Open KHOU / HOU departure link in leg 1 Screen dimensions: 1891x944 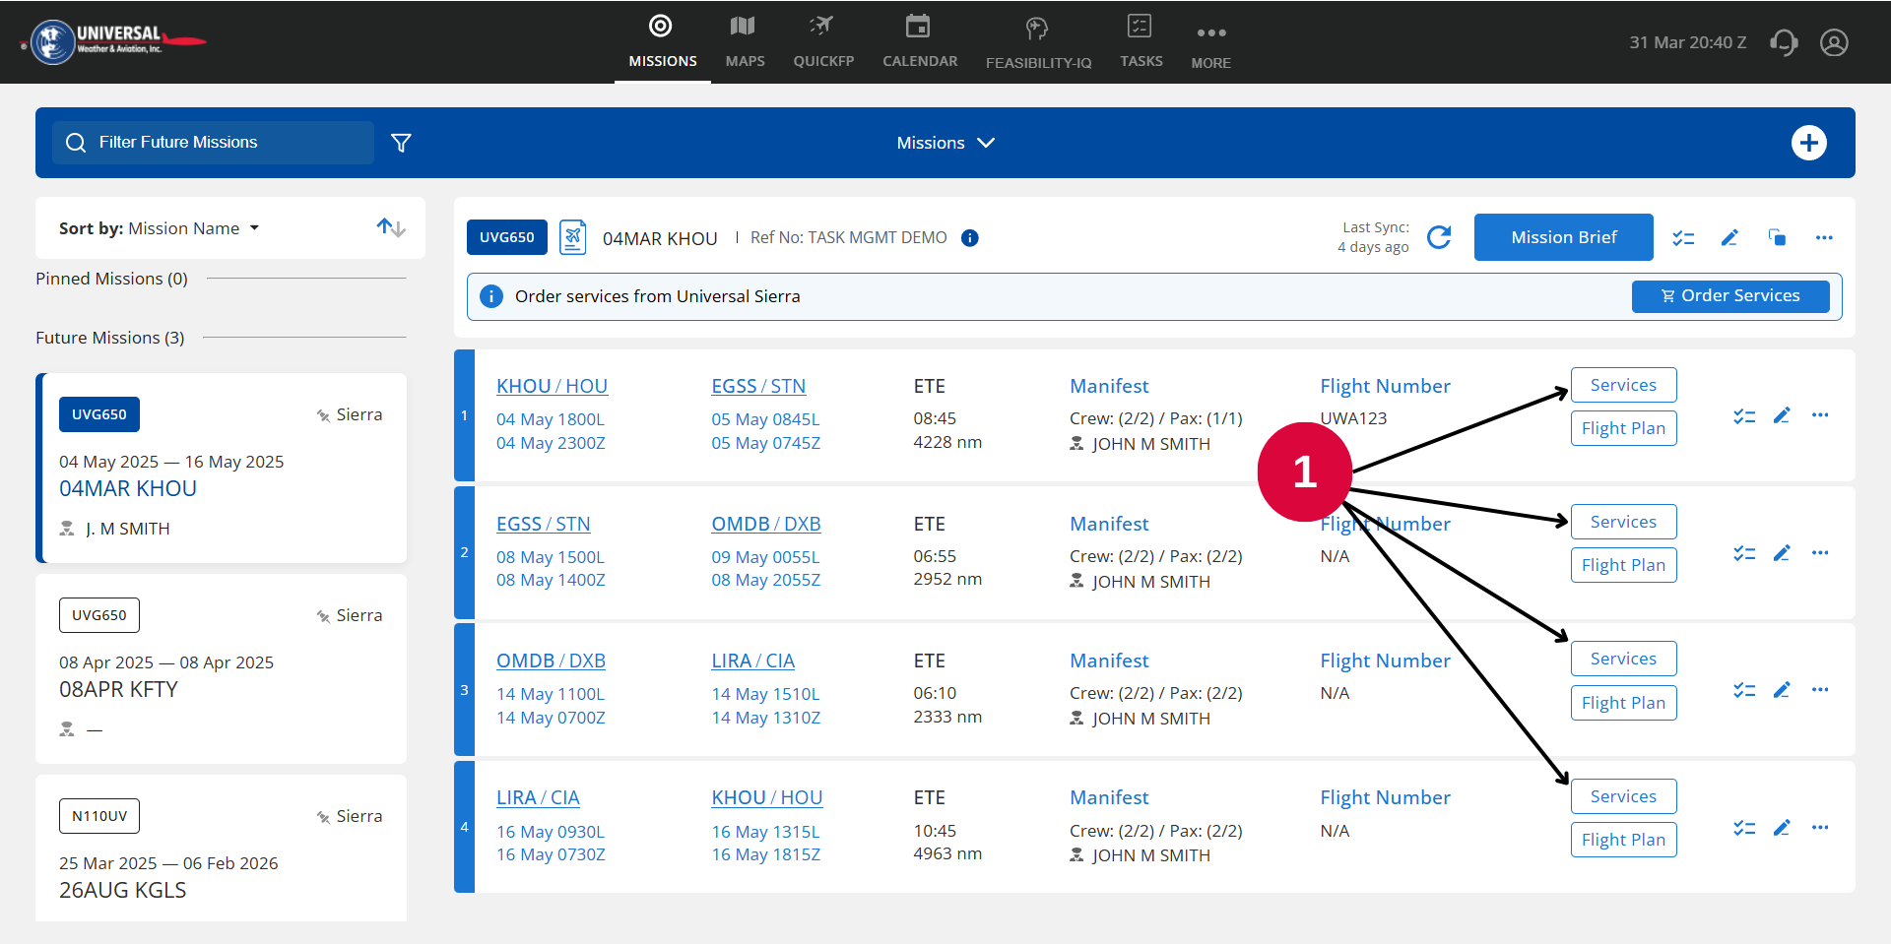click(x=552, y=386)
